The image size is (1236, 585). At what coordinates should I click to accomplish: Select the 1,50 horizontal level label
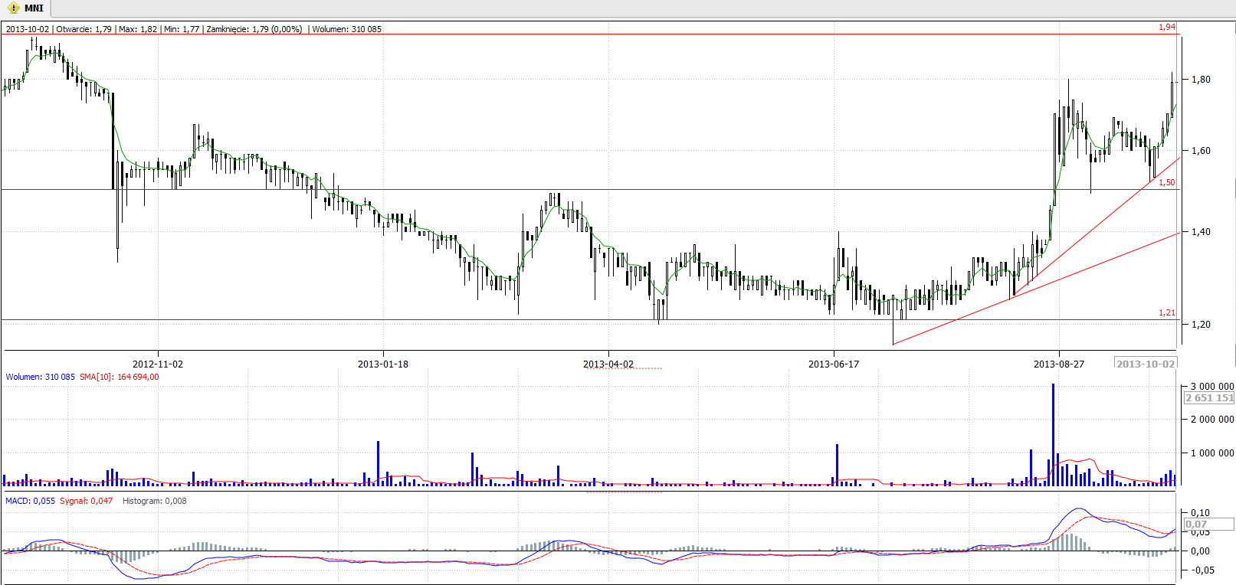point(1166,182)
